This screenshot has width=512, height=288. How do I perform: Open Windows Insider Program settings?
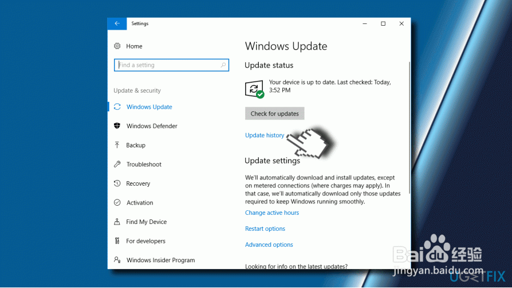pyautogui.click(x=161, y=261)
